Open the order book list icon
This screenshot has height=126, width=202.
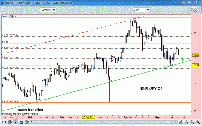pyautogui.click(x=21, y=122)
